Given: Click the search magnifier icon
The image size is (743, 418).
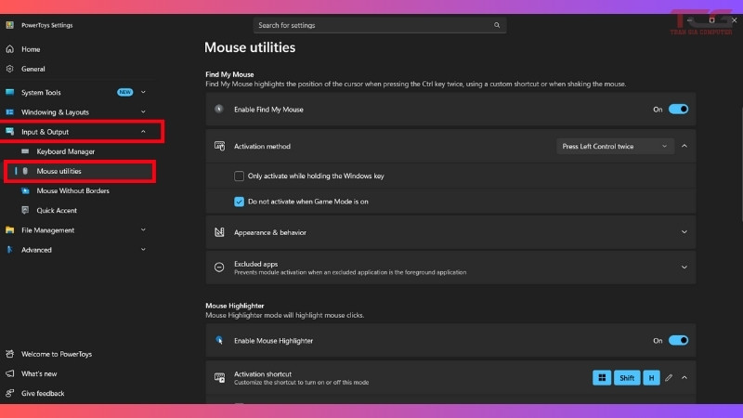Looking at the screenshot, I should tap(498, 25).
